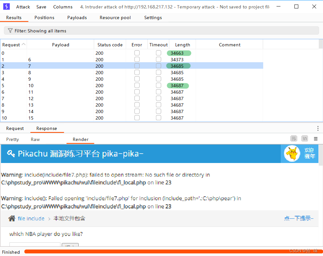This screenshot has width=323, height=256.
Task: Enable the \n non-printing characters display
Action: tap(304, 138)
